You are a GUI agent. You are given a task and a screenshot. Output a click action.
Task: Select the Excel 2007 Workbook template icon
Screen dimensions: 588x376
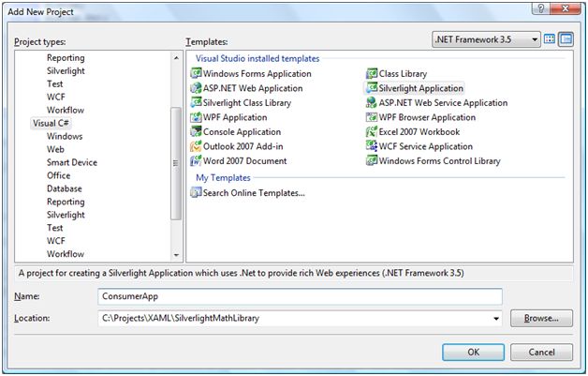pos(372,132)
